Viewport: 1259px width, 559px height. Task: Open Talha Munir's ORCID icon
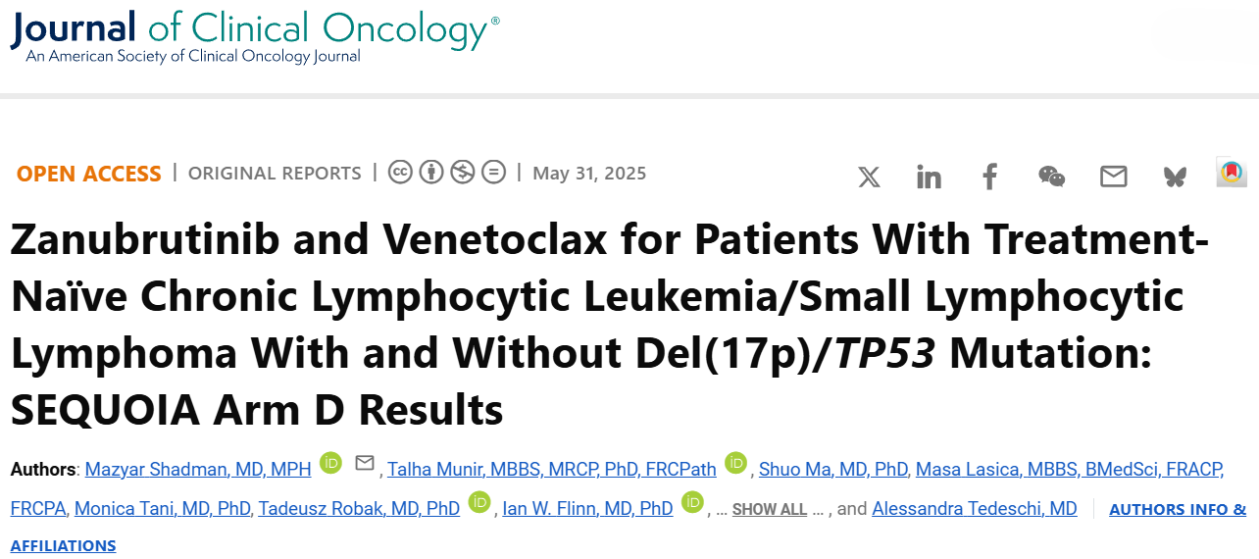click(735, 463)
